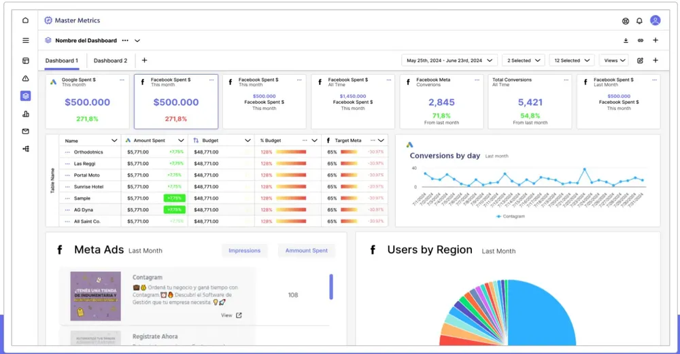The height and width of the screenshot is (354, 680).
Task: Open the 12 Selected dropdown
Action: coord(572,60)
